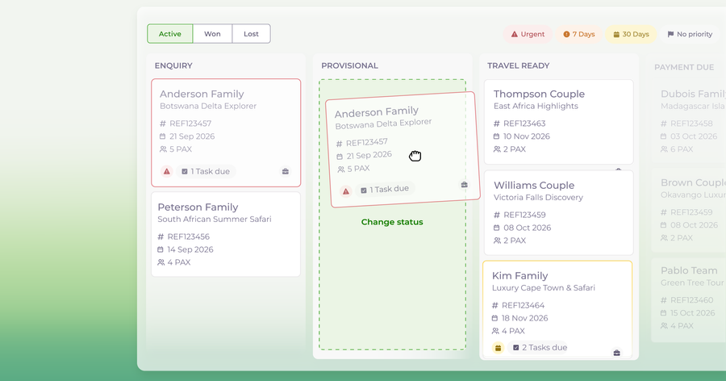Click the PAYMENT DUE column header

[684, 67]
